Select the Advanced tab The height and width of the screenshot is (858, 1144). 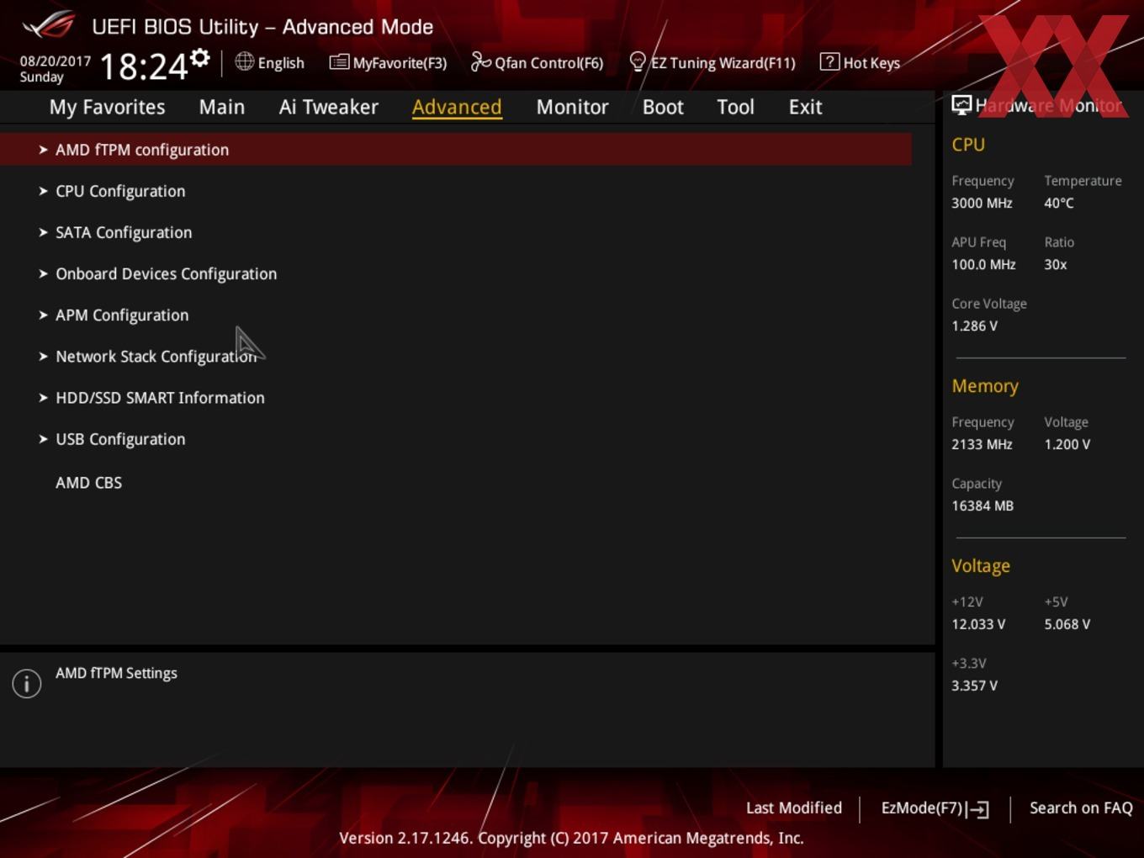point(457,107)
